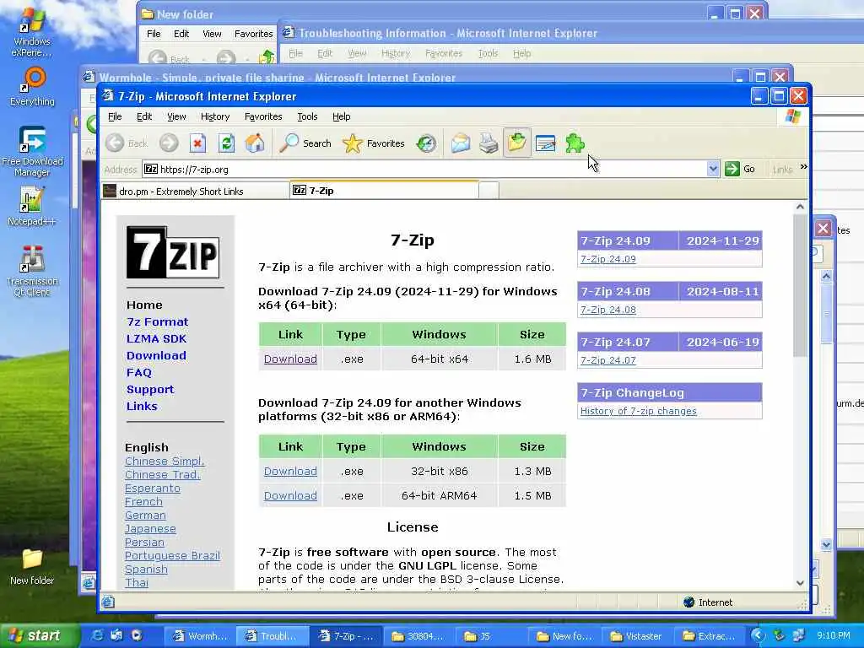Open the View menu in 7-Zip window

point(177,116)
